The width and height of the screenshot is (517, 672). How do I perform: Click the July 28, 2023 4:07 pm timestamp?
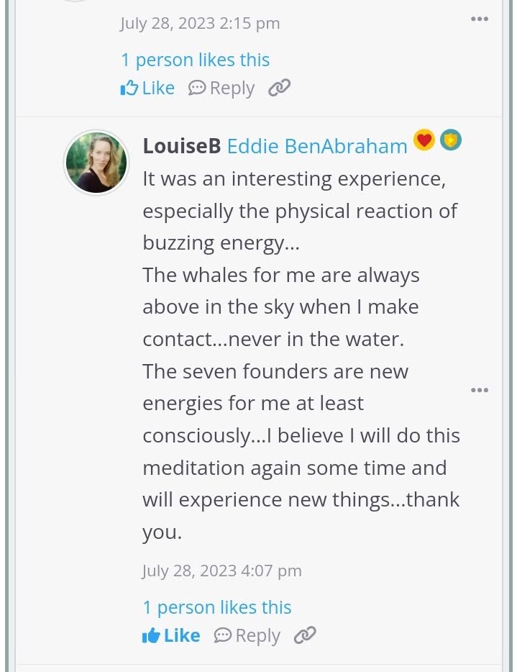222,571
